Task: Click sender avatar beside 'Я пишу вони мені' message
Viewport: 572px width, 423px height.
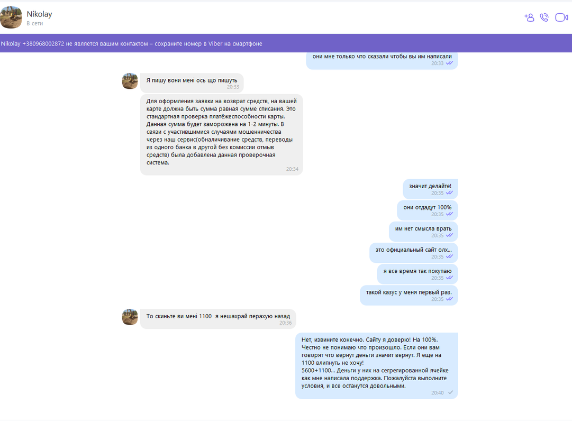Action: tap(130, 81)
